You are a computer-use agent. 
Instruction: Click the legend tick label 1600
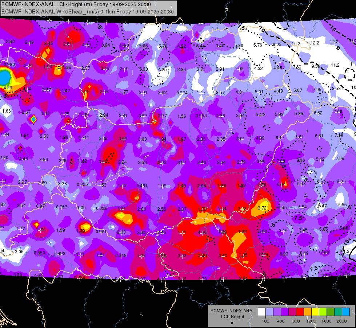[327, 321]
